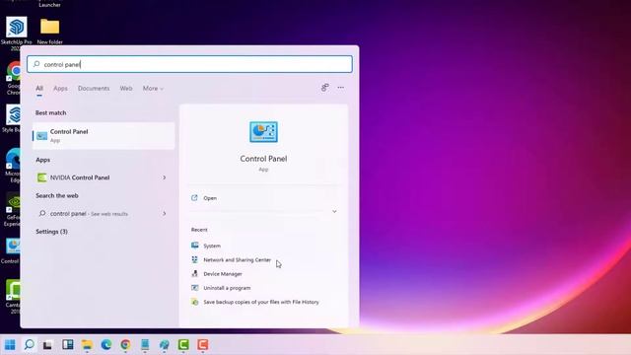Switch to the Apps search tab
This screenshot has height=355, width=631.
pos(60,88)
